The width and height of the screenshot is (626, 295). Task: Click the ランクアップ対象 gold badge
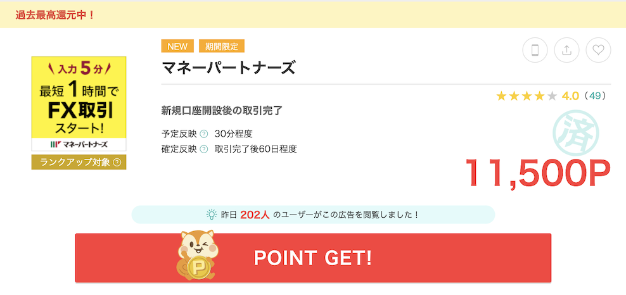(79, 162)
